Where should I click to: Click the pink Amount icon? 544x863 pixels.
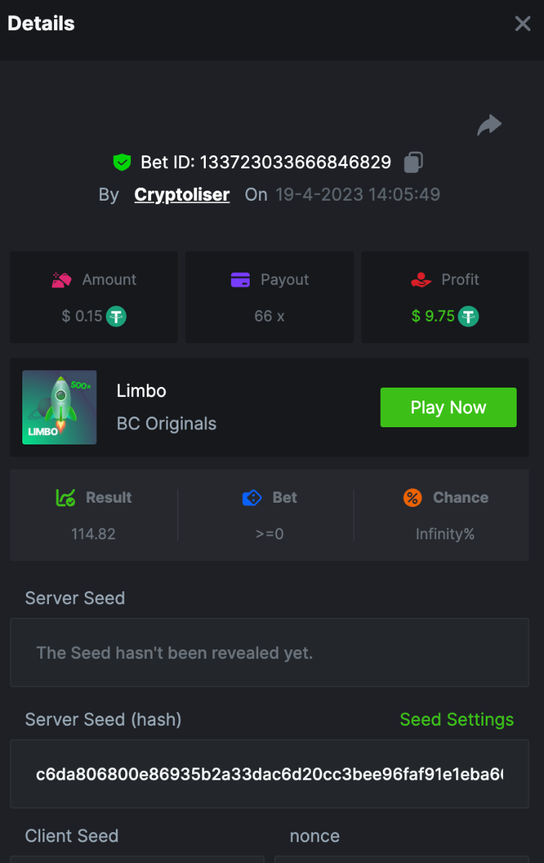pos(62,280)
